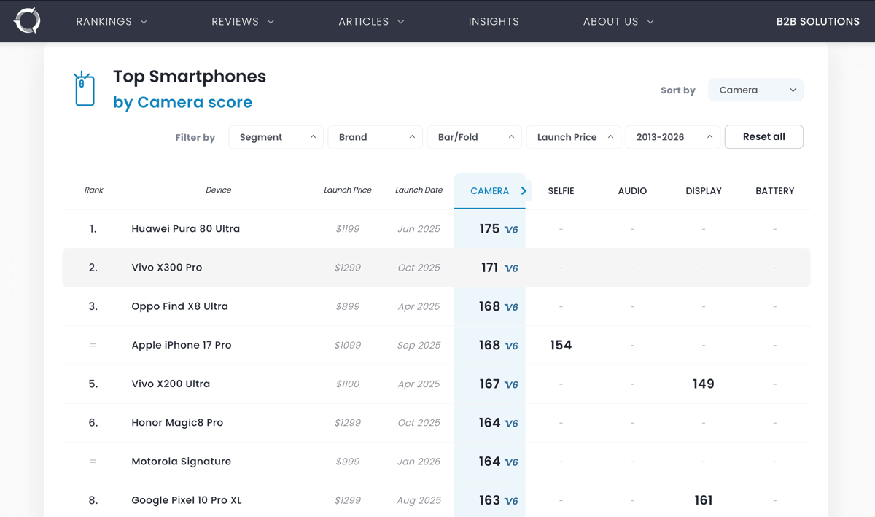The width and height of the screenshot is (875, 517).
Task: Click V6 badge on Apple iPhone 17 Pro row
Action: 511,346
